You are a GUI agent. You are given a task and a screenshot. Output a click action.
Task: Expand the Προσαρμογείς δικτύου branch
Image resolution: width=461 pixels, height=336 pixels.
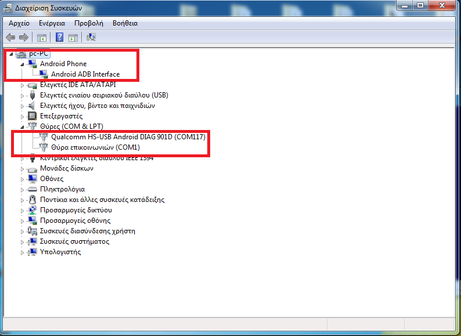[x=22, y=211]
